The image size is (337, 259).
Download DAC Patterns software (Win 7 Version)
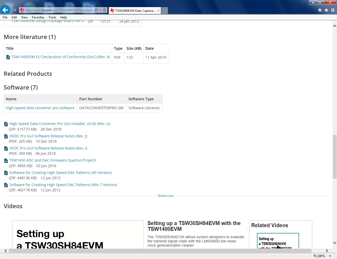63,185
